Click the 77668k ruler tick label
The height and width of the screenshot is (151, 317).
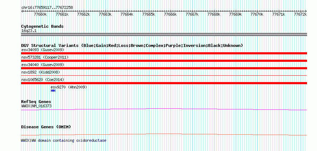(x=214, y=14)
